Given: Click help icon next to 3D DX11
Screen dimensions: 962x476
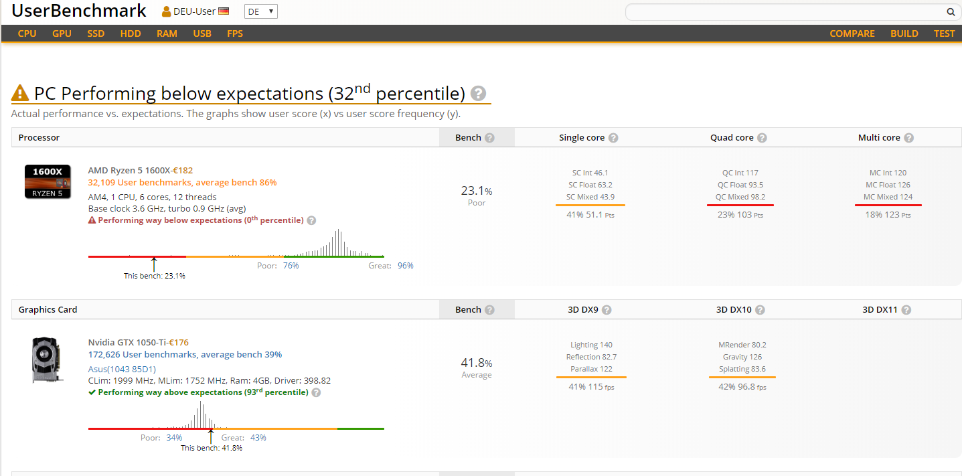Looking at the screenshot, I should pyautogui.click(x=906, y=310).
